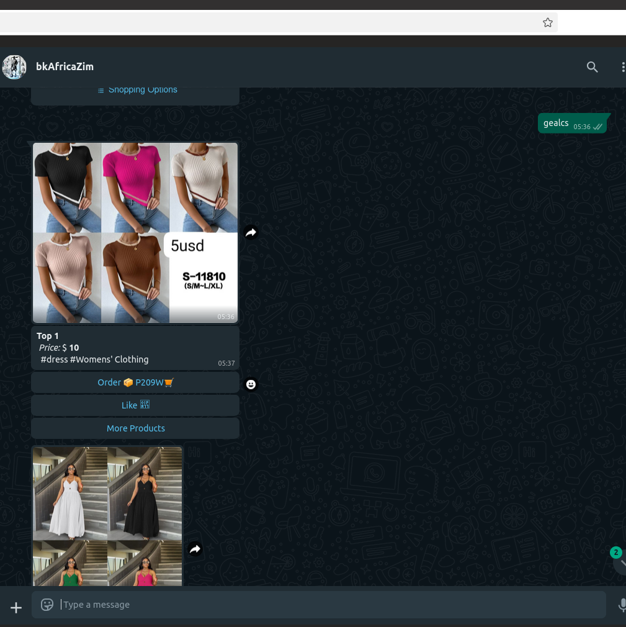Open the 5usd ribbed tops image
Screen dimensions: 626x627
coord(135,233)
